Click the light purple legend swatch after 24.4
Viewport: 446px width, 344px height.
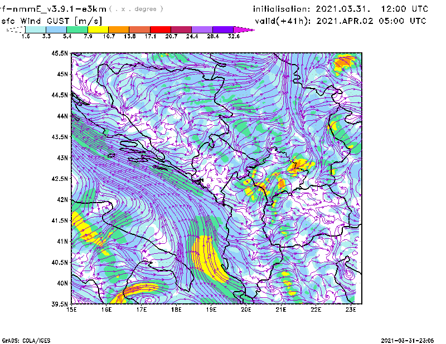202,30
